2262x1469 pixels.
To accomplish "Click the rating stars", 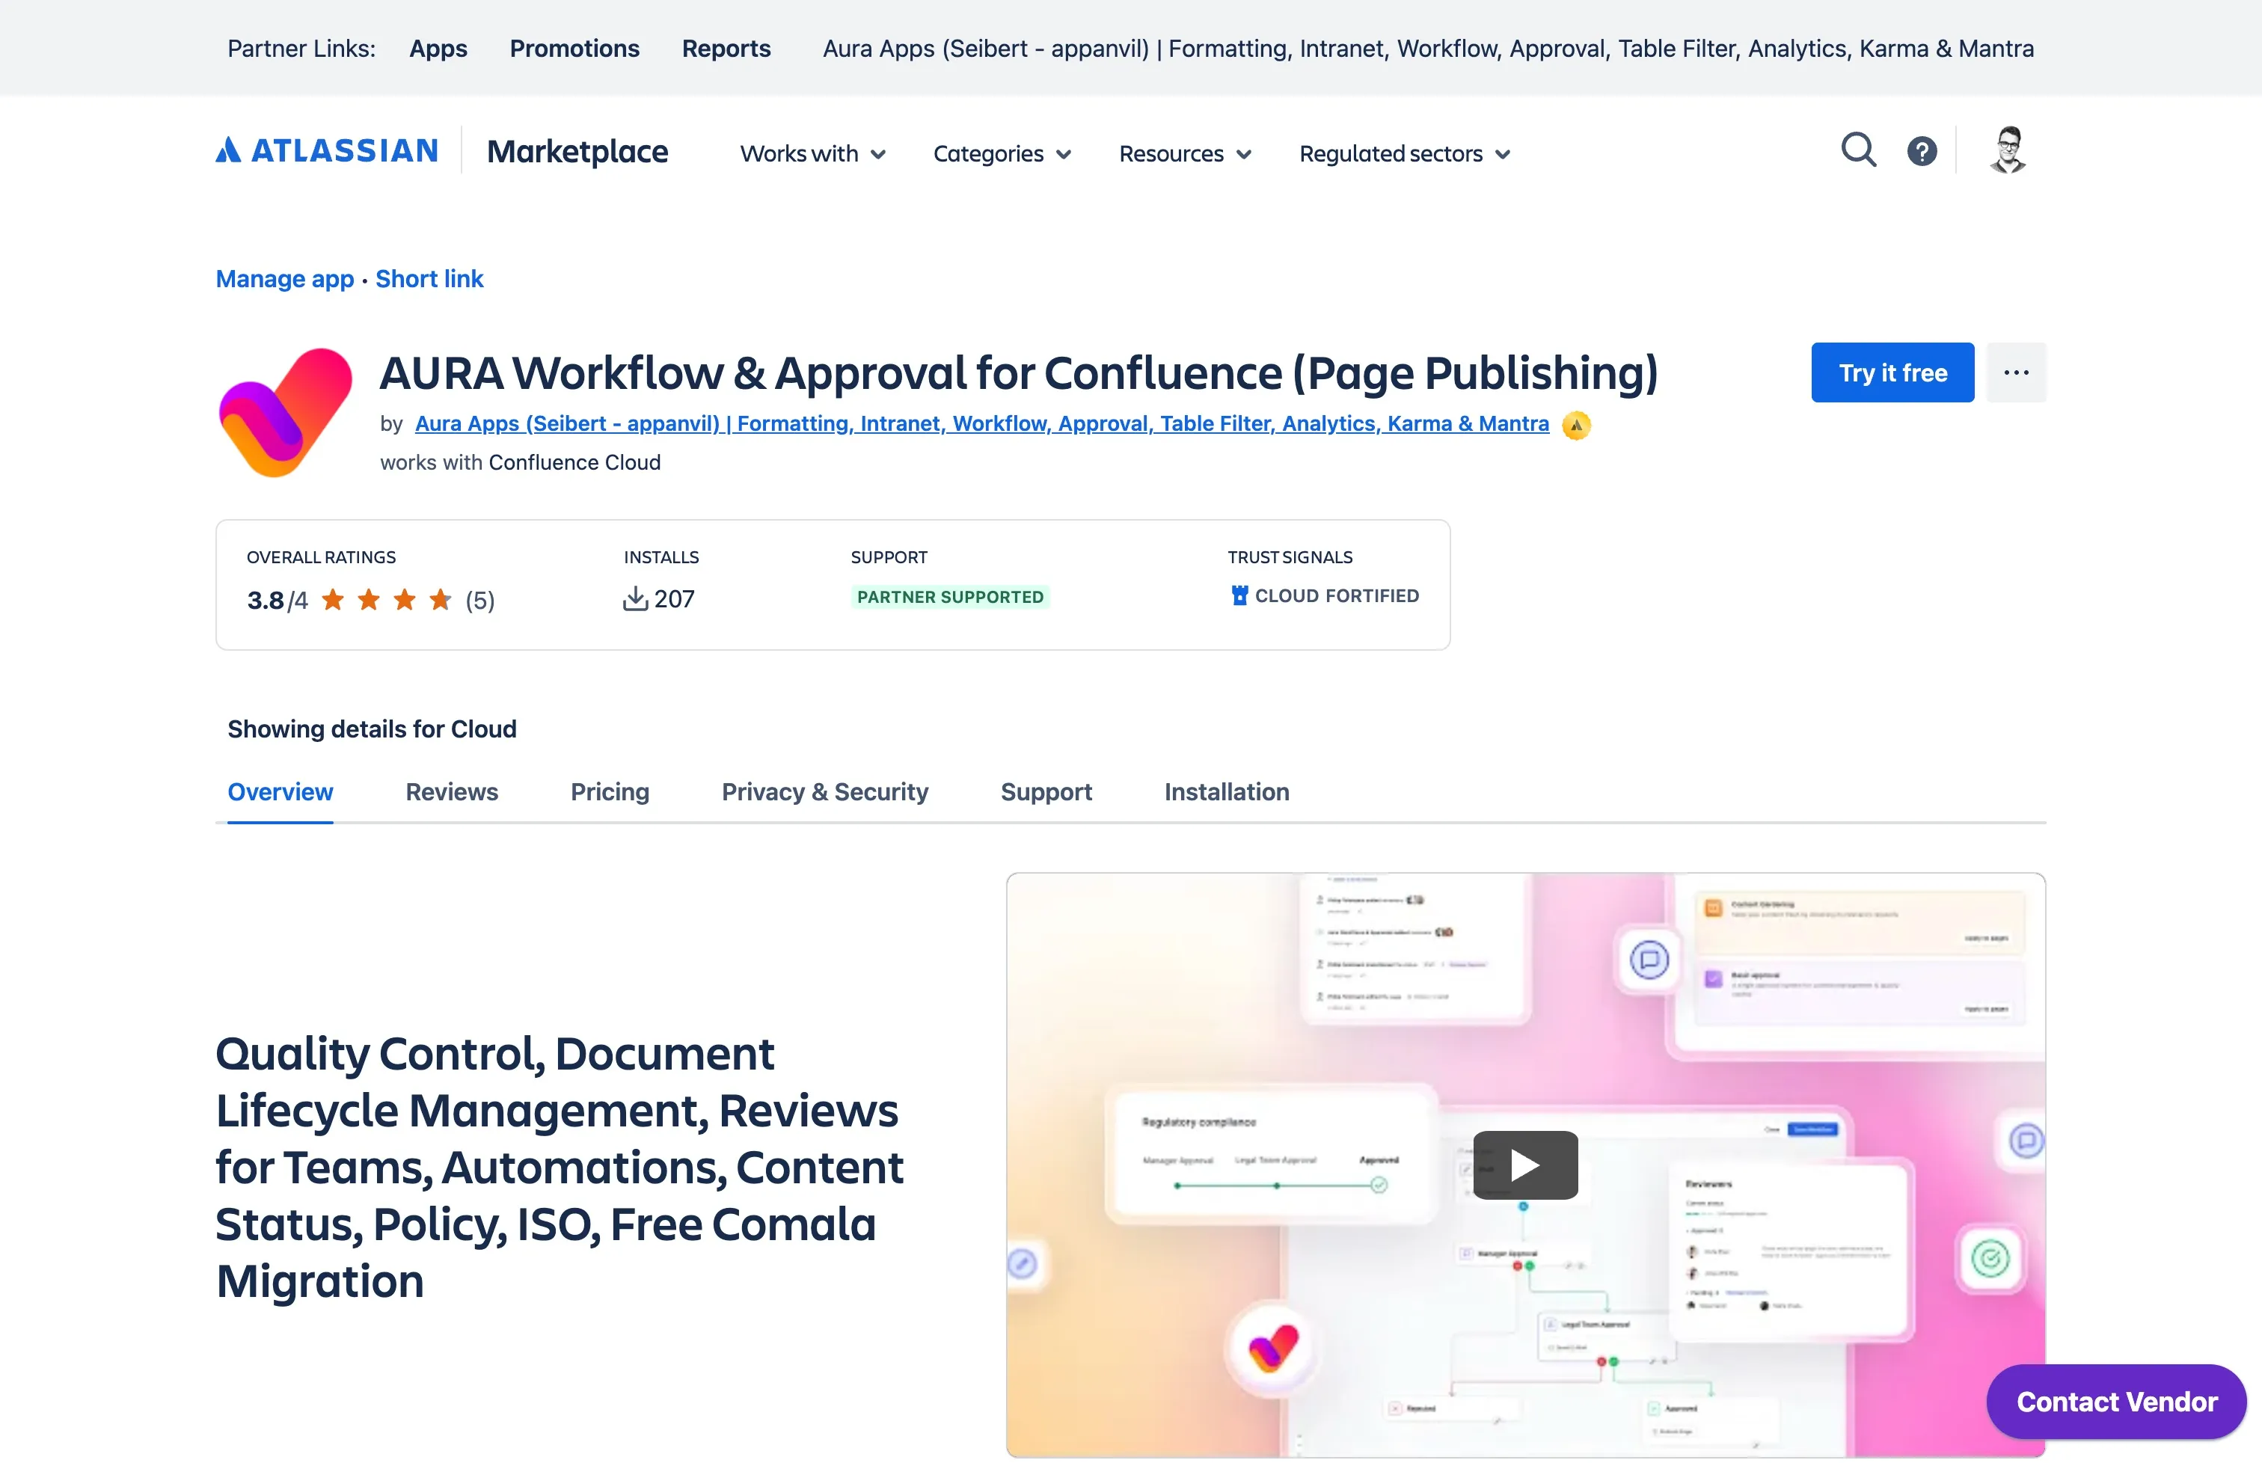I will 386,600.
